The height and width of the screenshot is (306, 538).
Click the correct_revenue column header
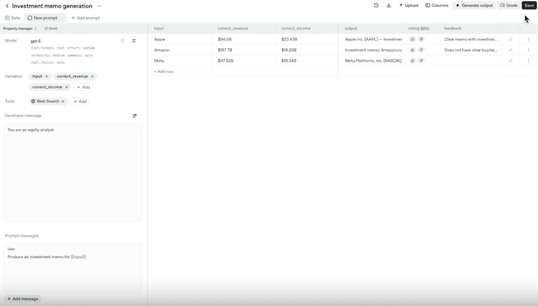(x=243, y=29)
